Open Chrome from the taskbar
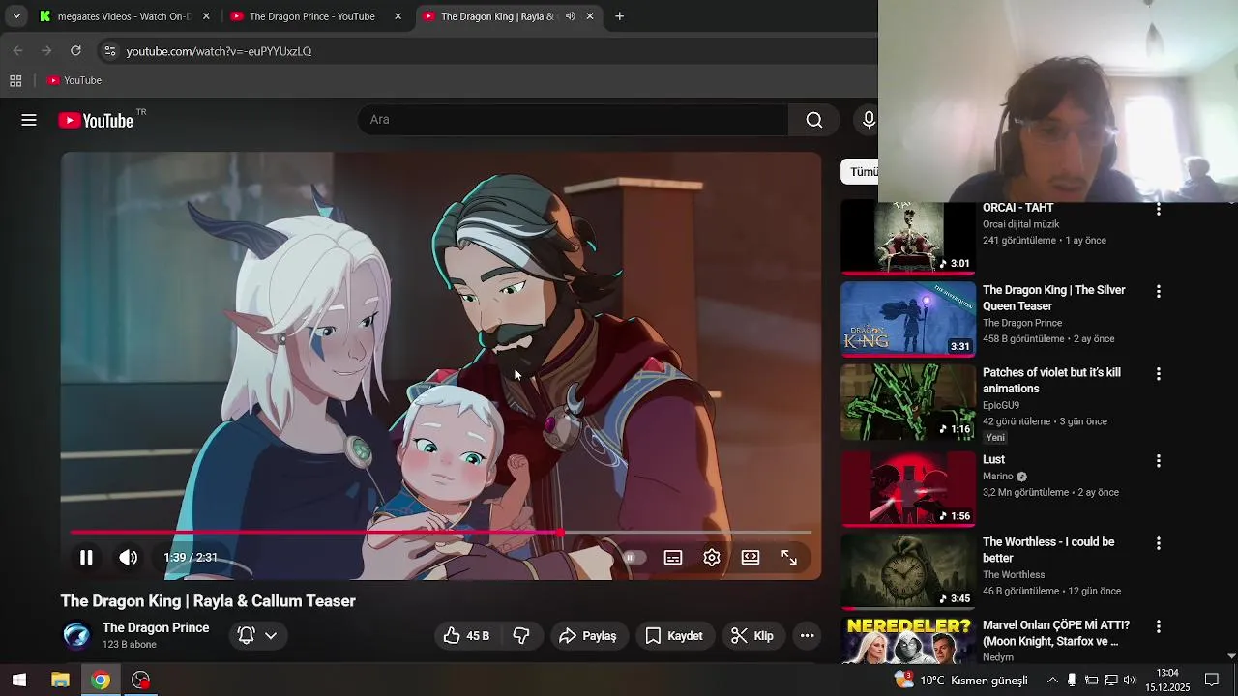This screenshot has height=696, width=1238. tap(101, 681)
